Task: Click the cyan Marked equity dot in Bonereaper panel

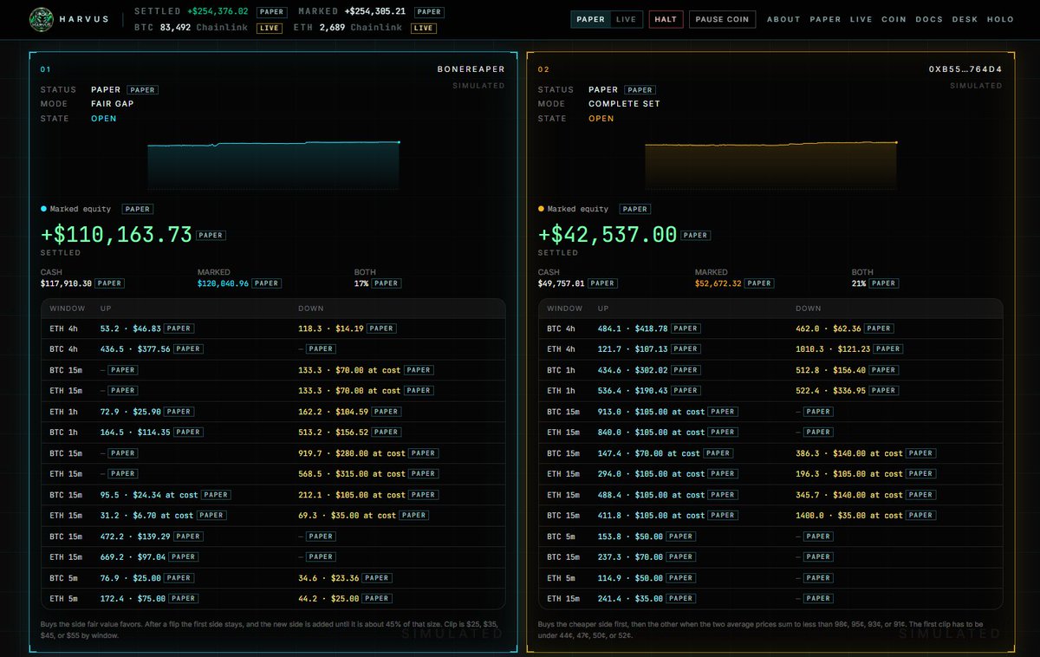Action: click(43, 209)
